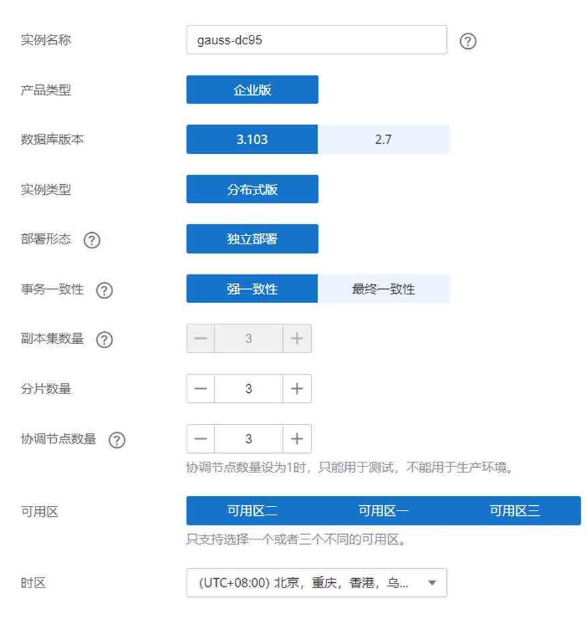The image size is (586, 619).
Task: Select 可用区二 availability zone
Action: tap(252, 511)
